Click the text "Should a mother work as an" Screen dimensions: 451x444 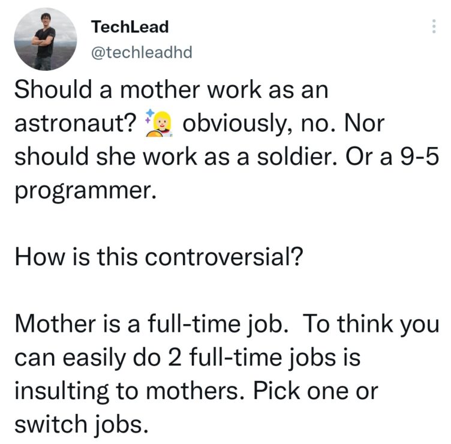[x=171, y=90]
